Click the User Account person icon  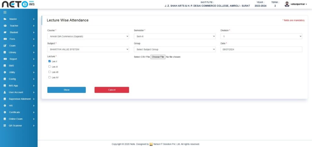click(x=5, y=92)
